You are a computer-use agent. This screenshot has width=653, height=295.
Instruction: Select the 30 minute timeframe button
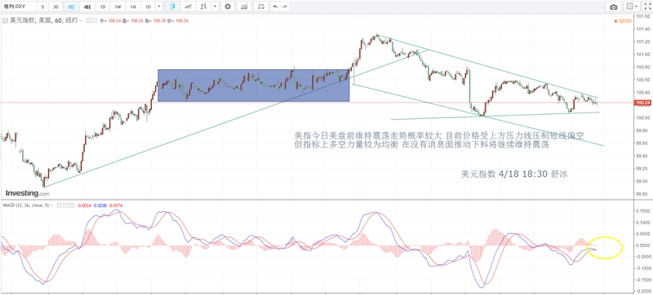[56, 7]
